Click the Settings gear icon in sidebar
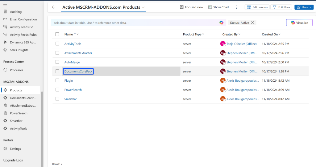 tap(5, 149)
